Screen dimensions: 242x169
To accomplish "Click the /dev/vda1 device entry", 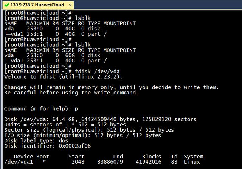I will click(x=19, y=162).
